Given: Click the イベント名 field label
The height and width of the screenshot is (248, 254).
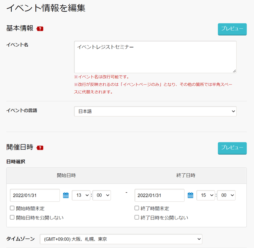Looking at the screenshot, I should 17,45.
